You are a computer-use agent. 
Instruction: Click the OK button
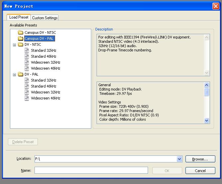click(167, 171)
